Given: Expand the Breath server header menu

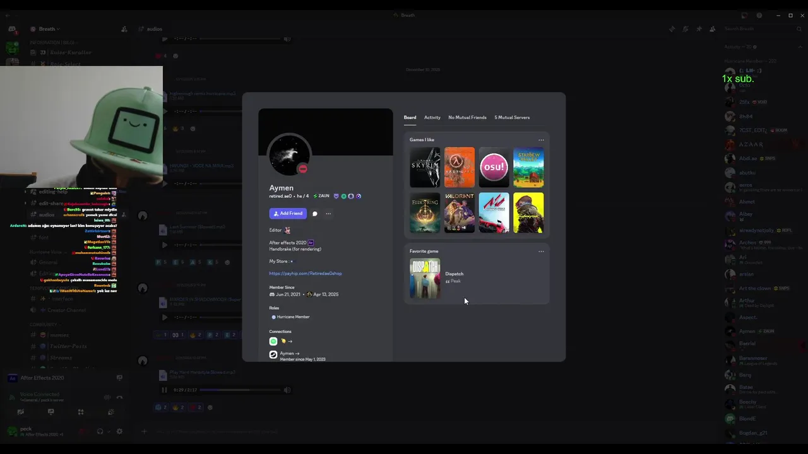Looking at the screenshot, I should (48, 29).
